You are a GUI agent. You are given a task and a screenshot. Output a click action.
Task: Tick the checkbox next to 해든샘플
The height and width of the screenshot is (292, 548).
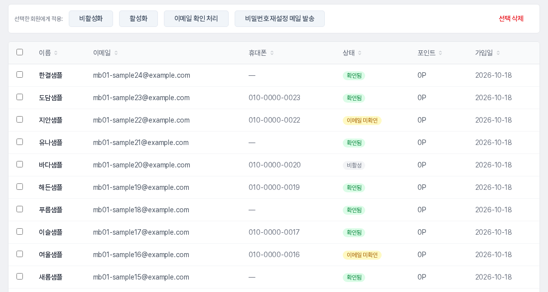tap(20, 186)
